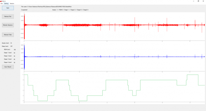Click the Stage 1 (min) label

pyautogui.click(x=8, y=53)
